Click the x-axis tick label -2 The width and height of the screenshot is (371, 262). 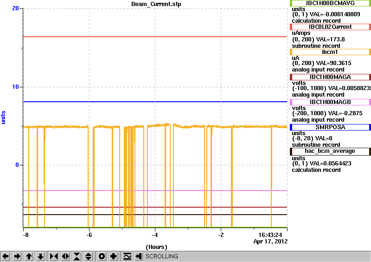221,235
